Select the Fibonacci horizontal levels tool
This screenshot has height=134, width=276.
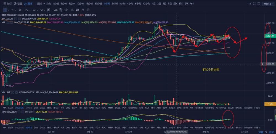click(34, 10)
